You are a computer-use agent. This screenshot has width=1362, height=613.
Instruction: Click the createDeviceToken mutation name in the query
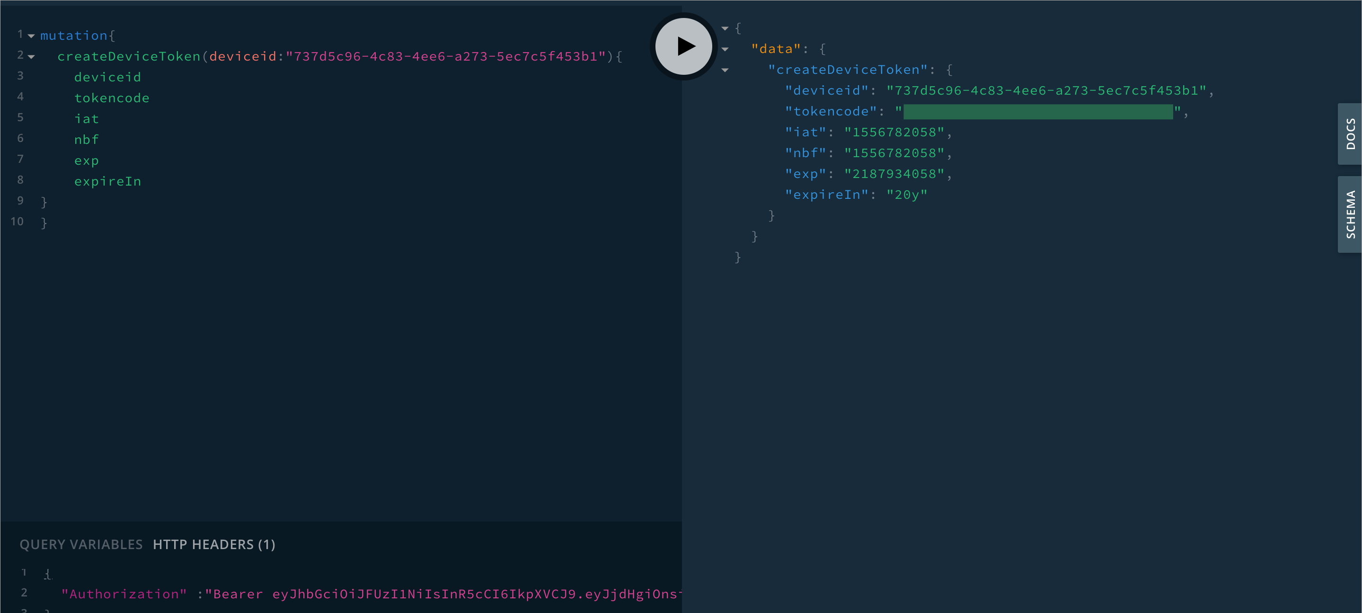tap(129, 56)
